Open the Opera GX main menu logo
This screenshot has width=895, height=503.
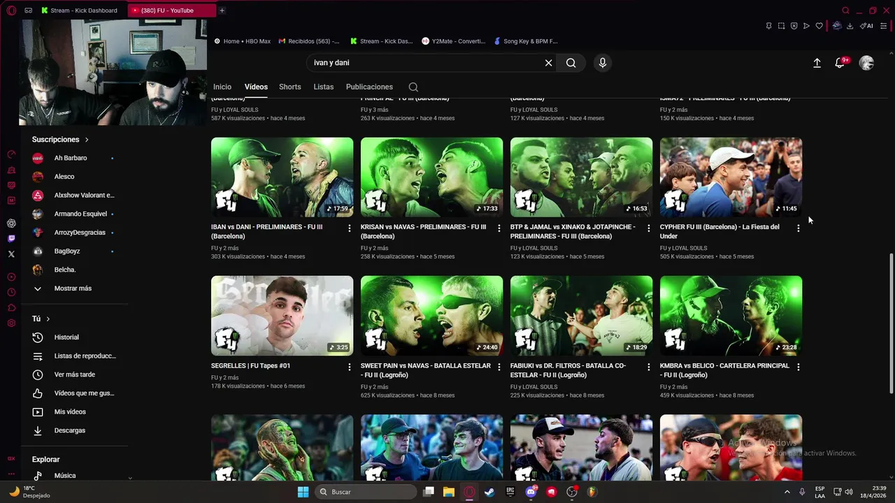(x=11, y=10)
